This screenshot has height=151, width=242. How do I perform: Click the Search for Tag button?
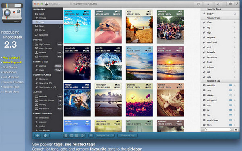pyautogui.click(x=127, y=136)
